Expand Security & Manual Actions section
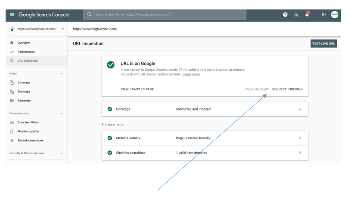This screenshot has height=199, width=354. point(62,153)
